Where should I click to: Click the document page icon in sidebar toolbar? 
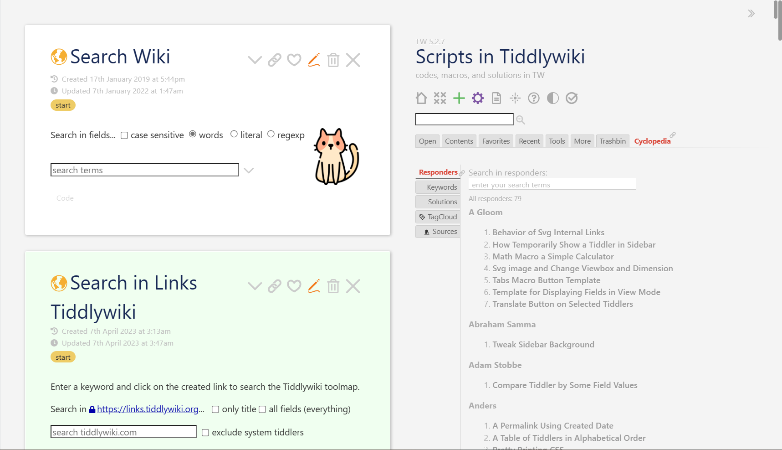point(496,98)
